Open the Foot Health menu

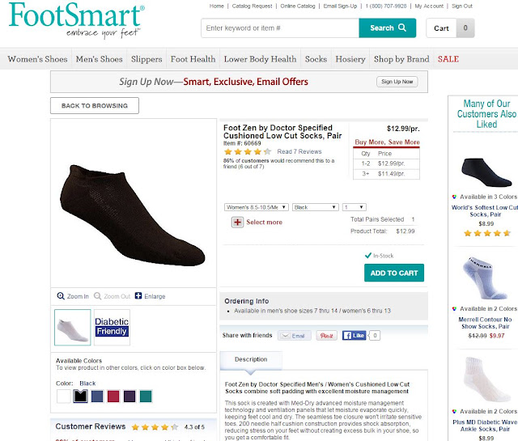(193, 59)
